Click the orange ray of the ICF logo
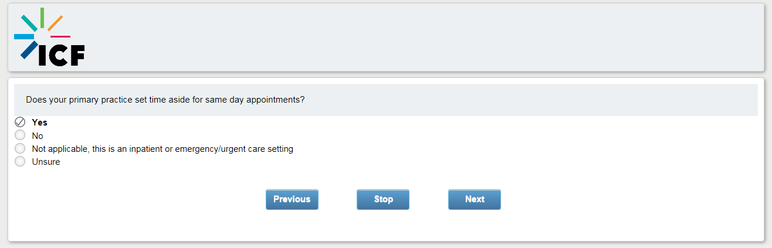The image size is (772, 248). pos(55,23)
